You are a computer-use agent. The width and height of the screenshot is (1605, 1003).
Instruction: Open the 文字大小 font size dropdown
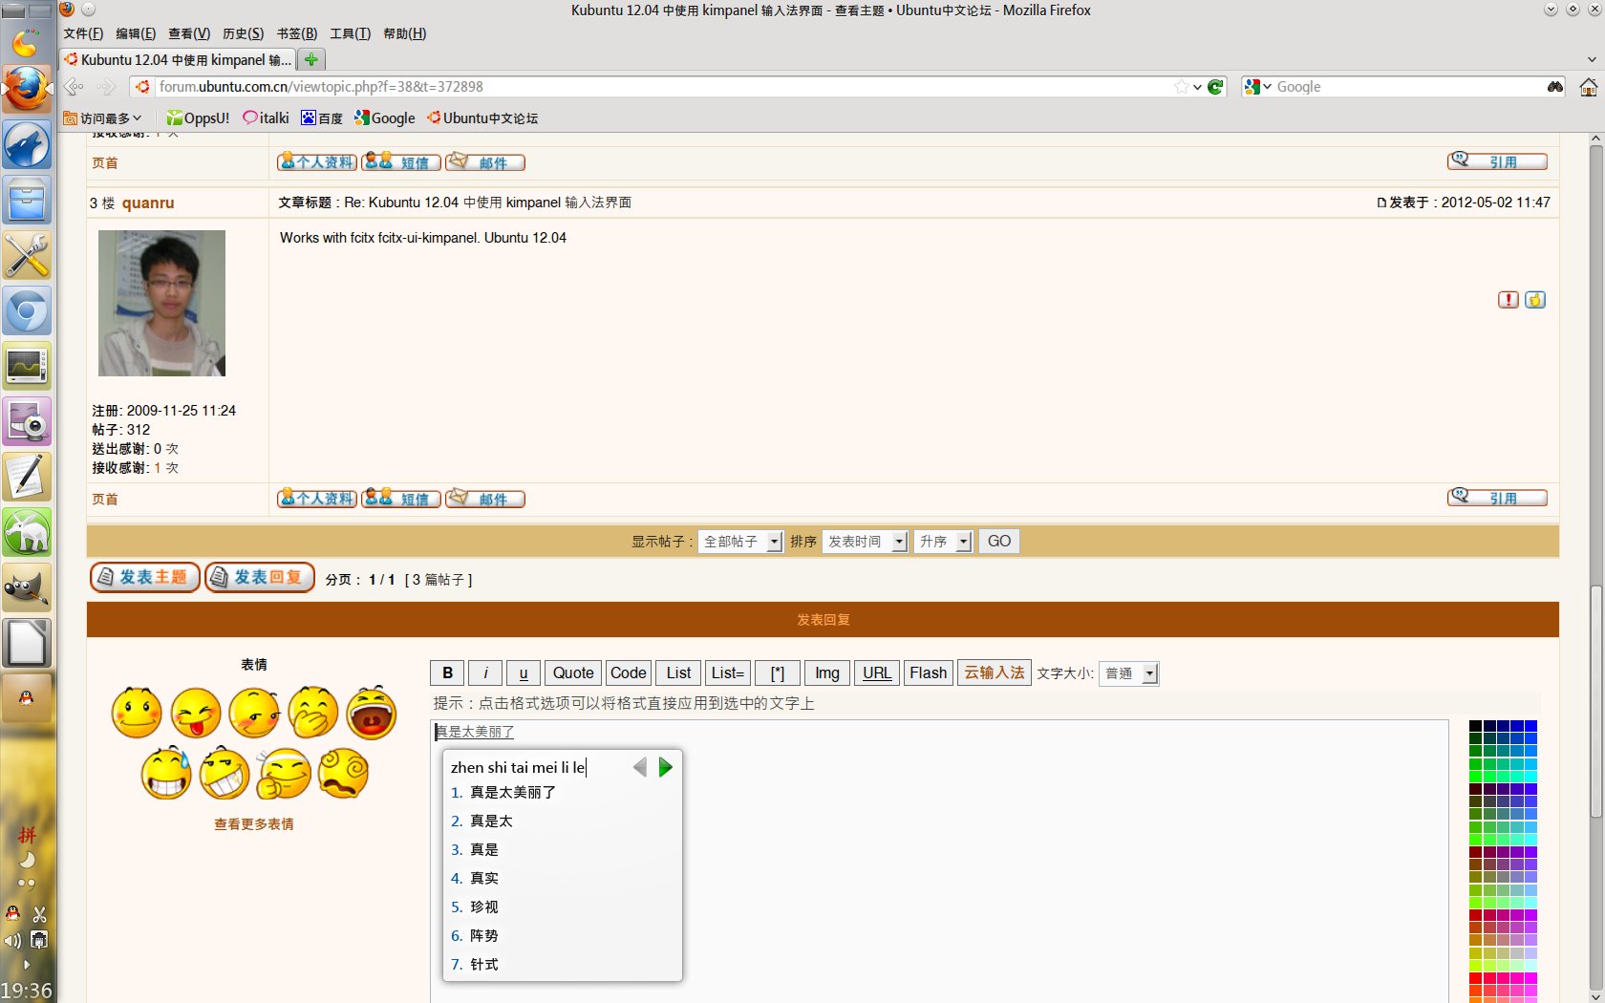(1128, 673)
